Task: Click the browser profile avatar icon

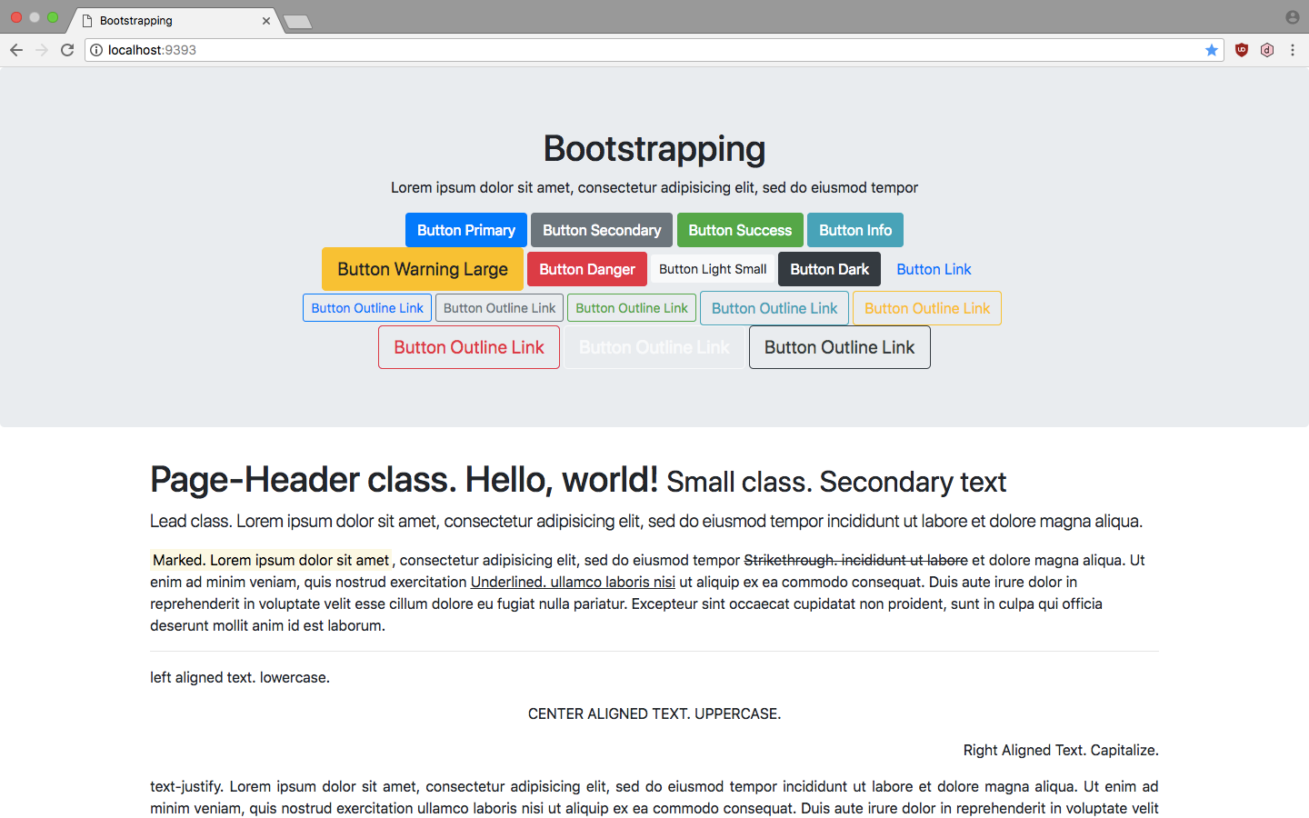Action: [x=1292, y=16]
